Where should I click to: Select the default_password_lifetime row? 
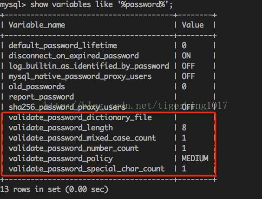(108, 45)
